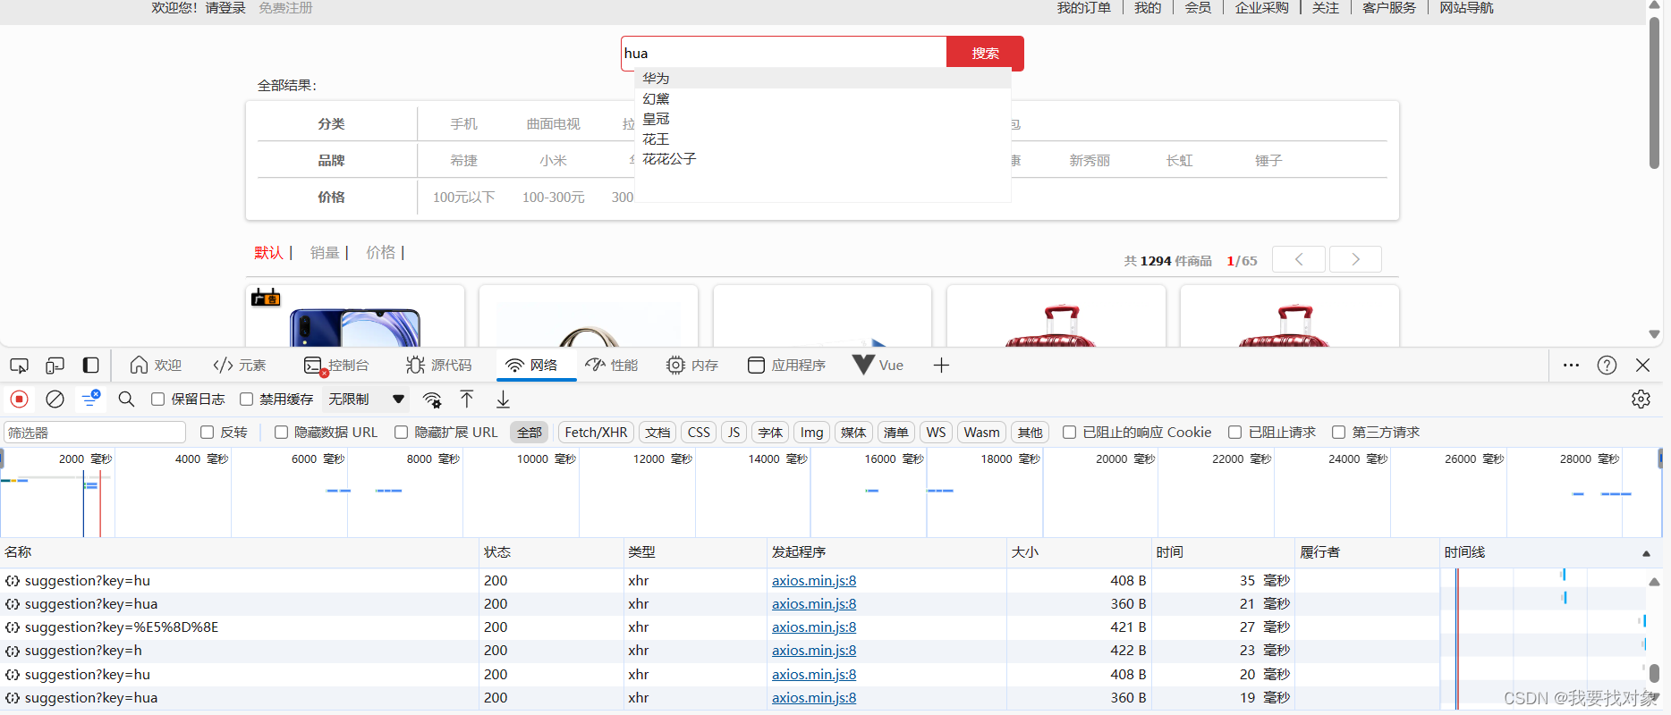Switch to the 控制台 tab

336,366
